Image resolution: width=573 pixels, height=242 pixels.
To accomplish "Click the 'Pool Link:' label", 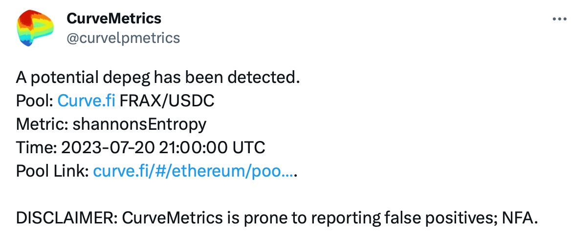I will click(53, 171).
